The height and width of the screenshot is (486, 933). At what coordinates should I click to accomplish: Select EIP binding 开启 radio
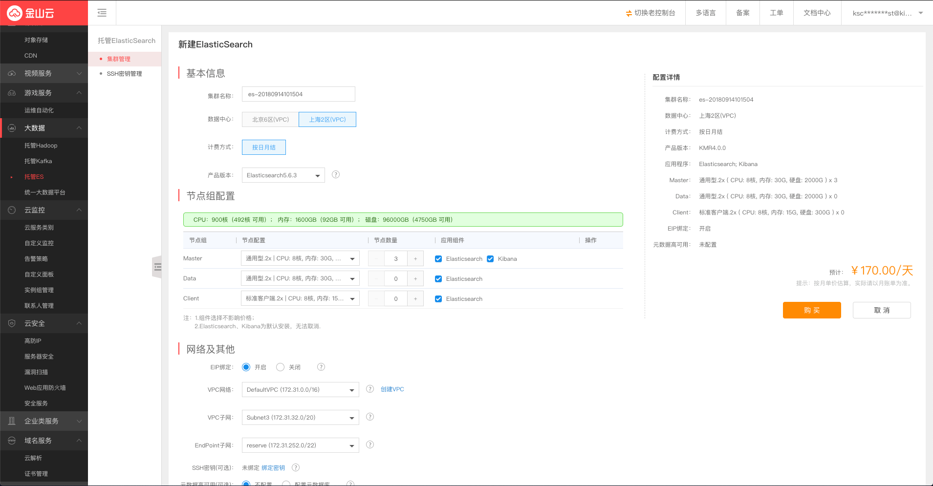[246, 367]
